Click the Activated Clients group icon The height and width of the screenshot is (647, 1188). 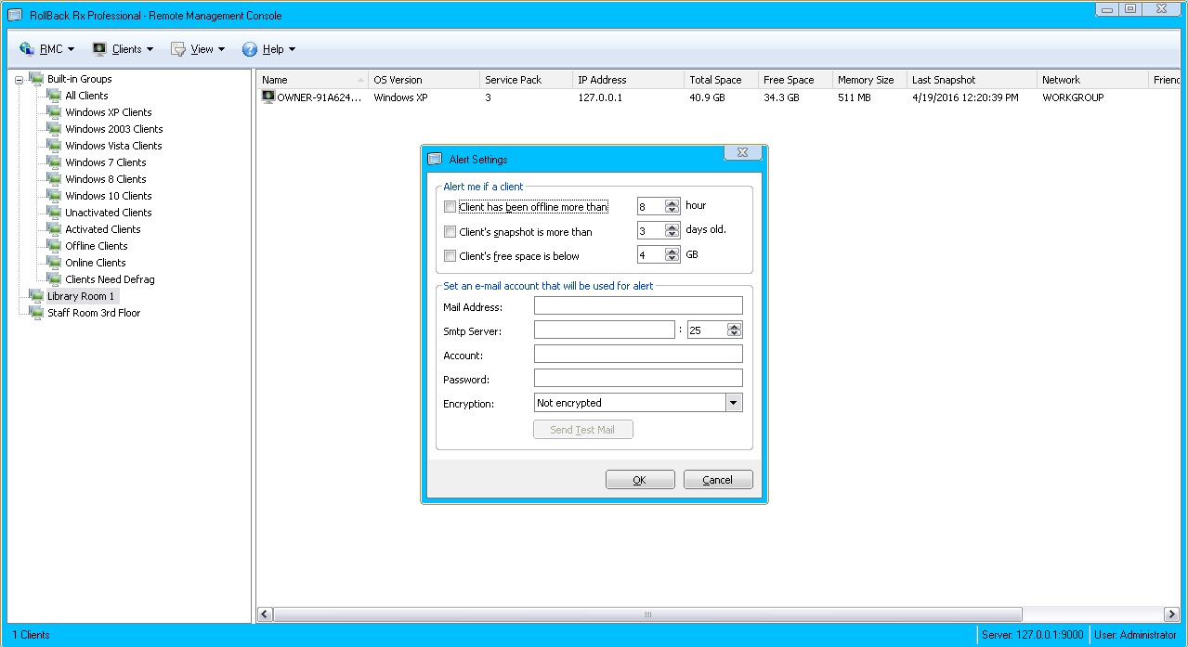pos(54,229)
